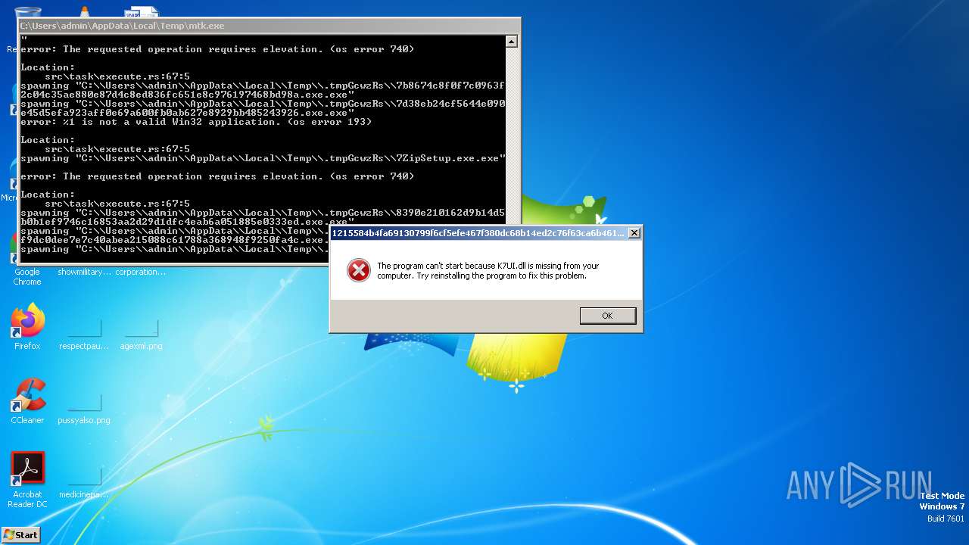
Task: Open Acrobat Reader DC shortcut
Action: point(27,480)
